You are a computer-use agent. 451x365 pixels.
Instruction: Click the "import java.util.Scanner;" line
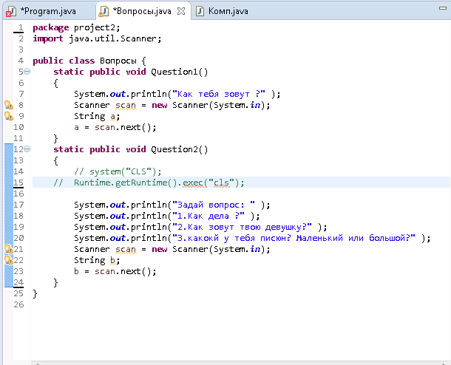click(97, 38)
